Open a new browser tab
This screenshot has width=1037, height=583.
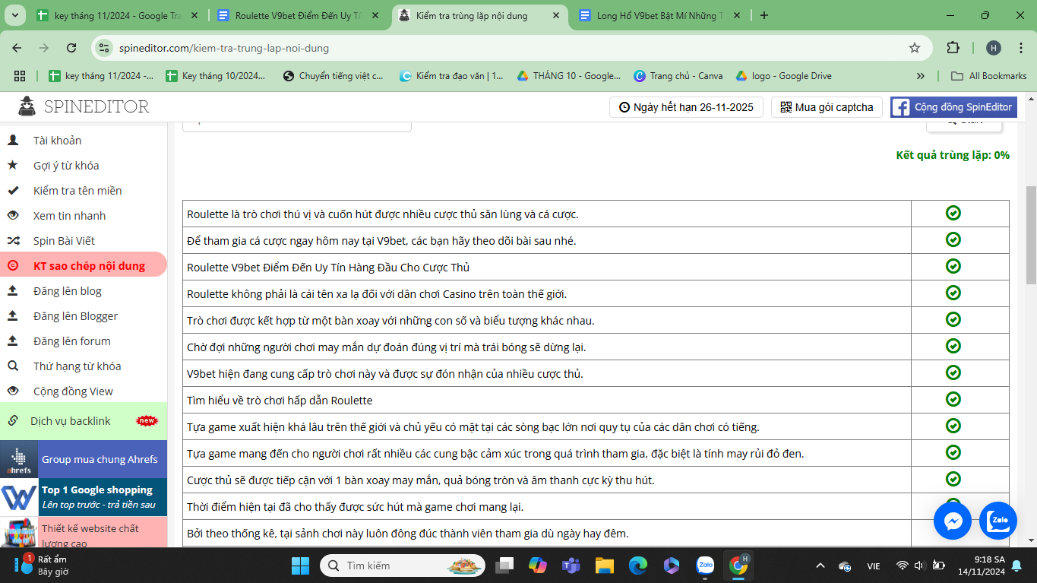click(x=764, y=16)
